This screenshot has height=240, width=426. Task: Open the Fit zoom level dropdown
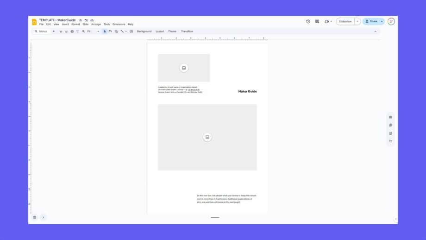(x=93, y=32)
